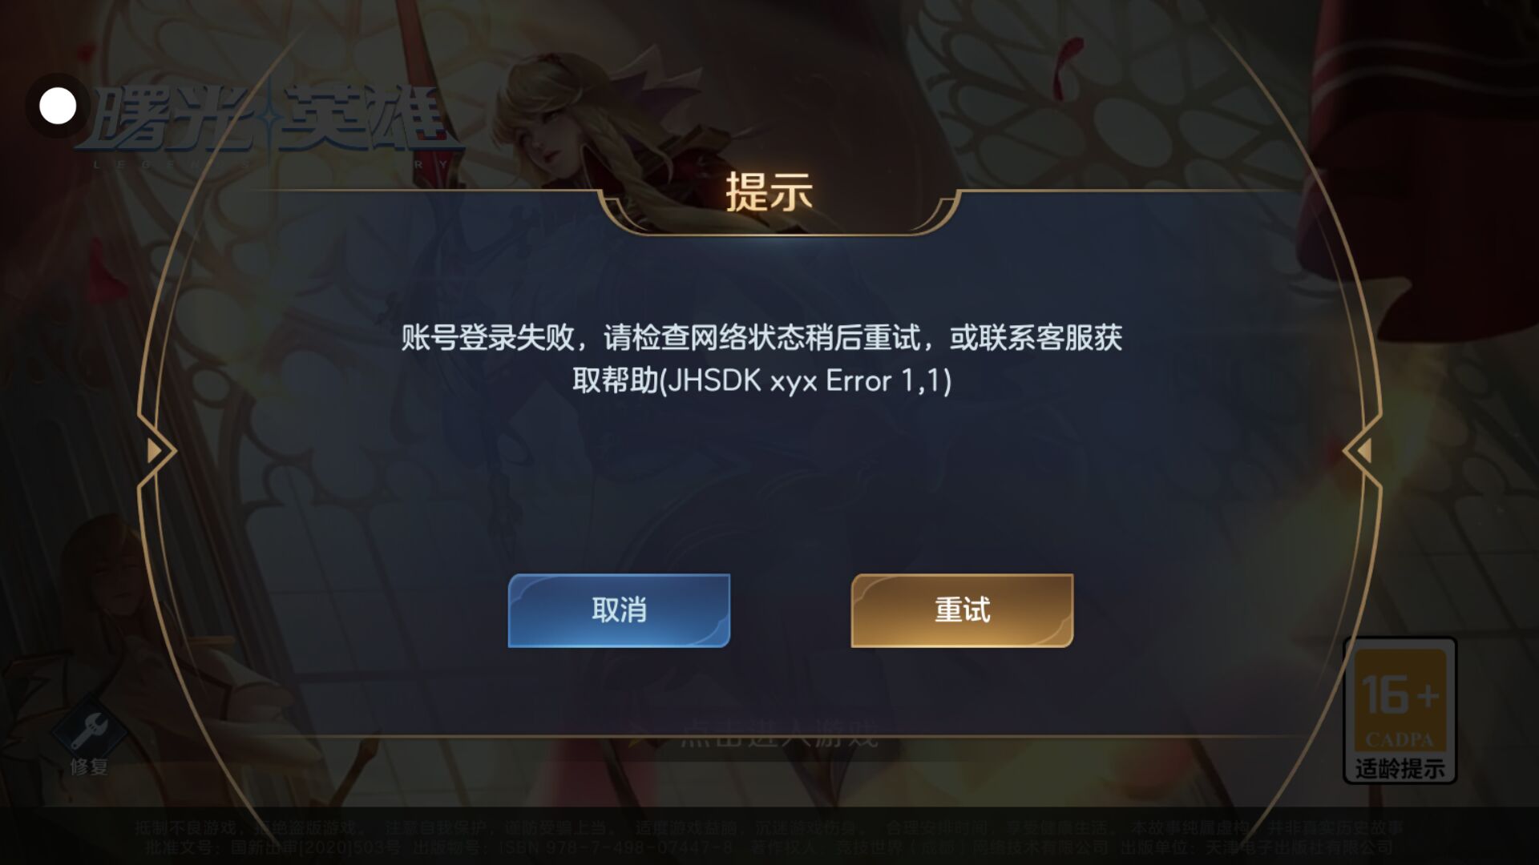This screenshot has width=1539, height=865.
Task: Click the JHSDK xyx Error 1,1 code text
Action: (x=809, y=380)
